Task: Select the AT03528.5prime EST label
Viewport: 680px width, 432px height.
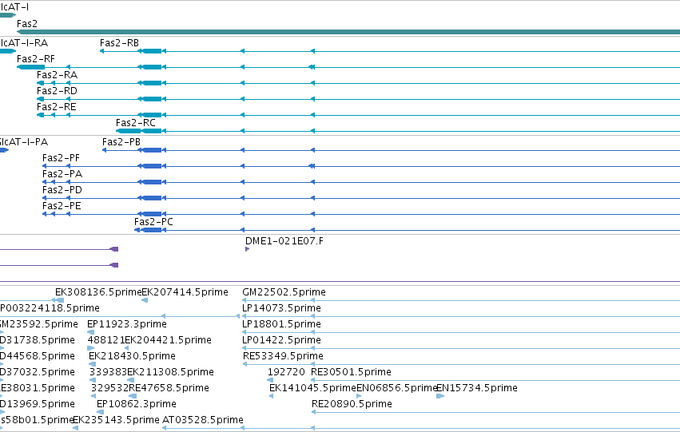Action: [202, 420]
